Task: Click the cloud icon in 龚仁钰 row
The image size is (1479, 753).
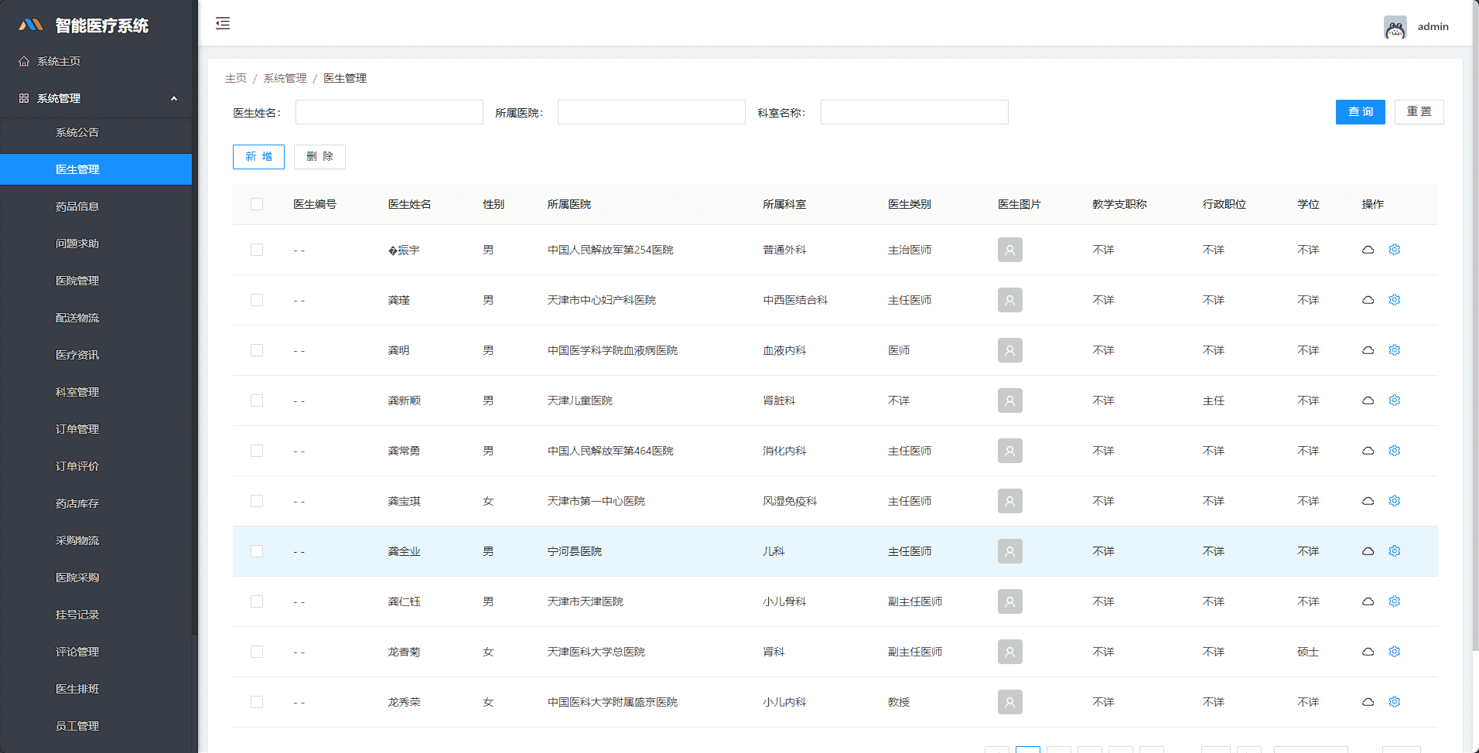Action: coord(1368,601)
